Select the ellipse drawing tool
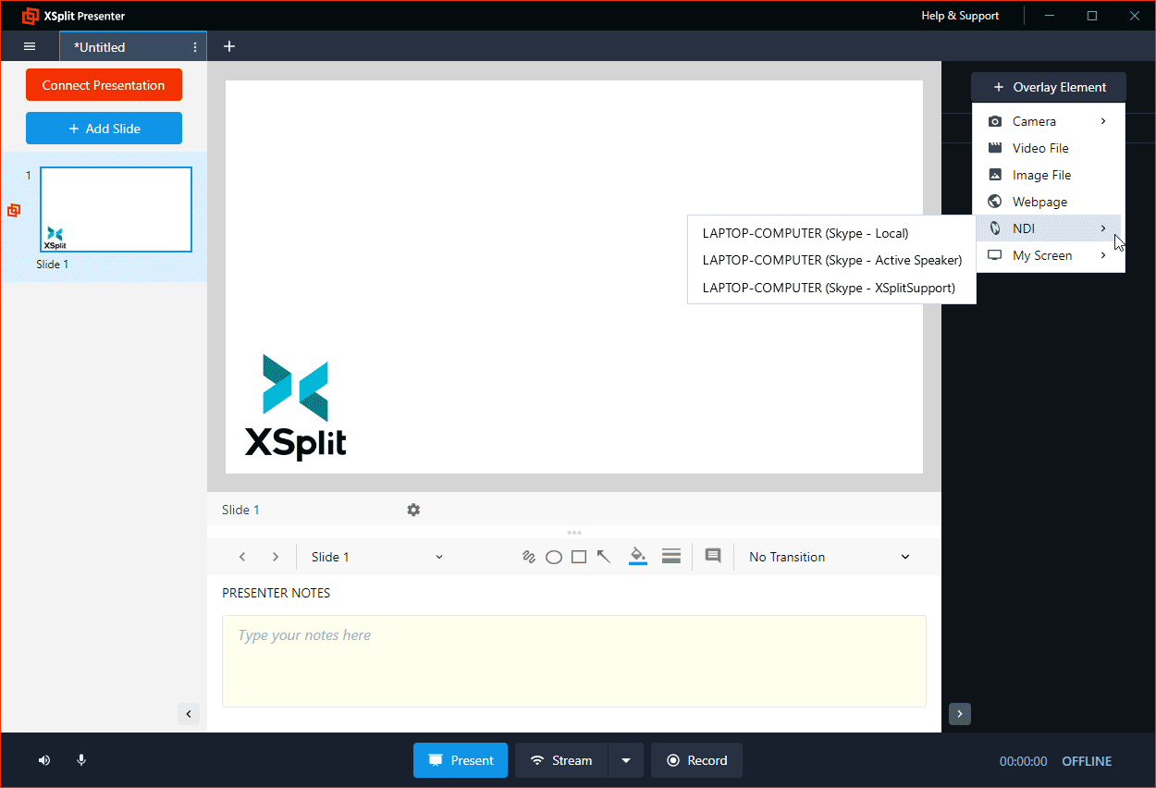Screen dimensions: 1156x788 (554, 557)
